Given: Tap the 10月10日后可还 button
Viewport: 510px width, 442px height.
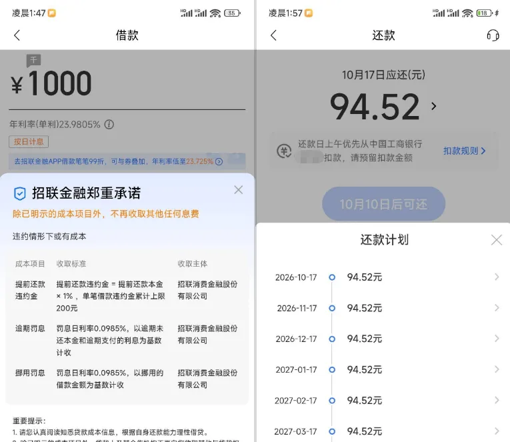Looking at the screenshot, I should click(383, 204).
